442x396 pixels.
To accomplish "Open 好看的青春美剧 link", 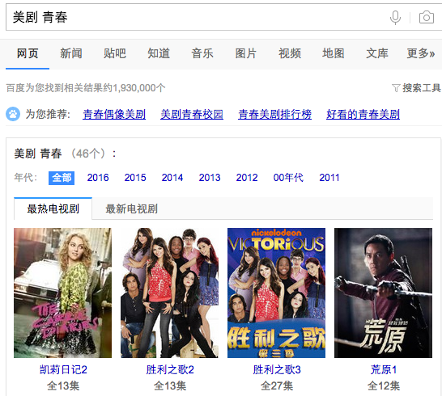I will click(x=363, y=114).
